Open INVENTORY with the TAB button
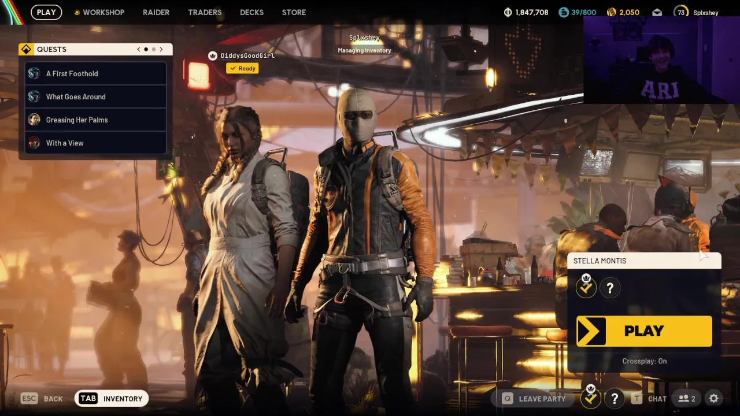The height and width of the screenshot is (416, 740). [112, 399]
